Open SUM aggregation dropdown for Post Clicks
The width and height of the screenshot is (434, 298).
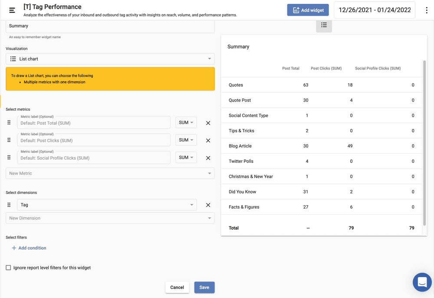pos(186,140)
